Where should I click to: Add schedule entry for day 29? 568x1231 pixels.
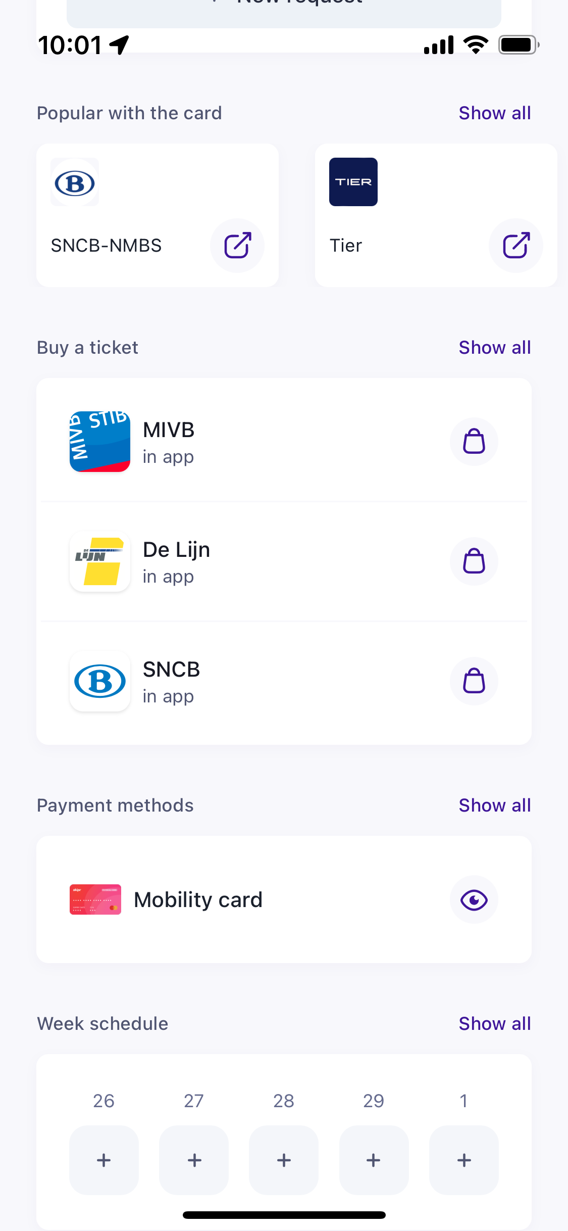tap(374, 1160)
